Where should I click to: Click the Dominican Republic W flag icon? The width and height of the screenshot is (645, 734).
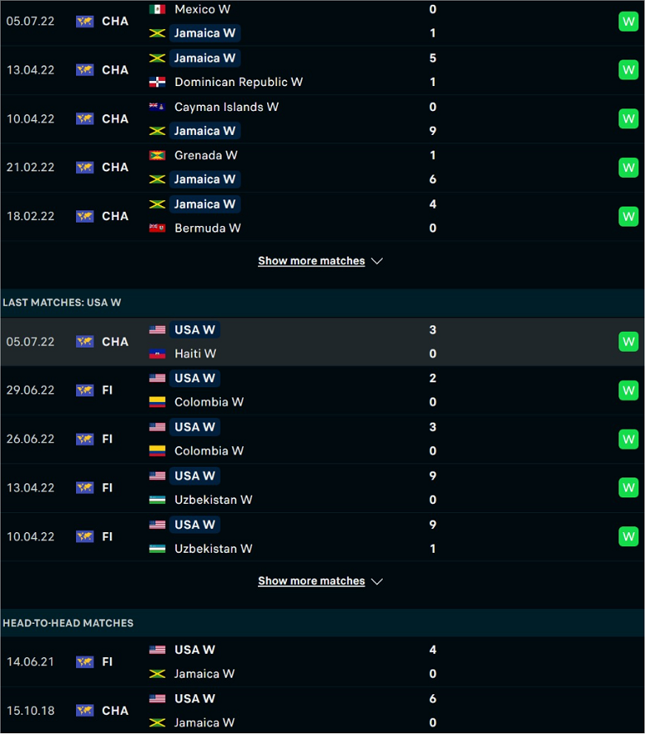[157, 82]
